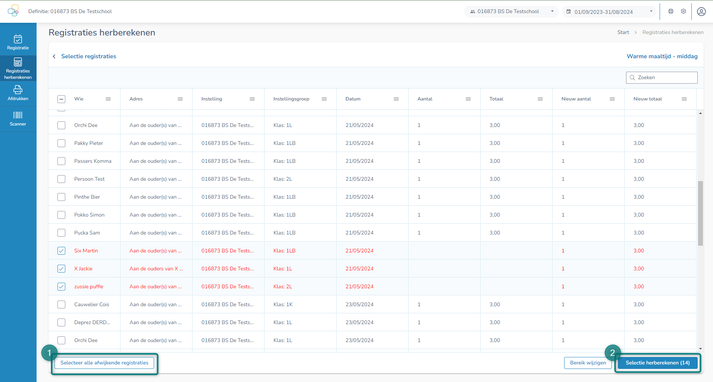Open the user account icon
Image resolution: width=713 pixels, height=382 pixels.
701,11
